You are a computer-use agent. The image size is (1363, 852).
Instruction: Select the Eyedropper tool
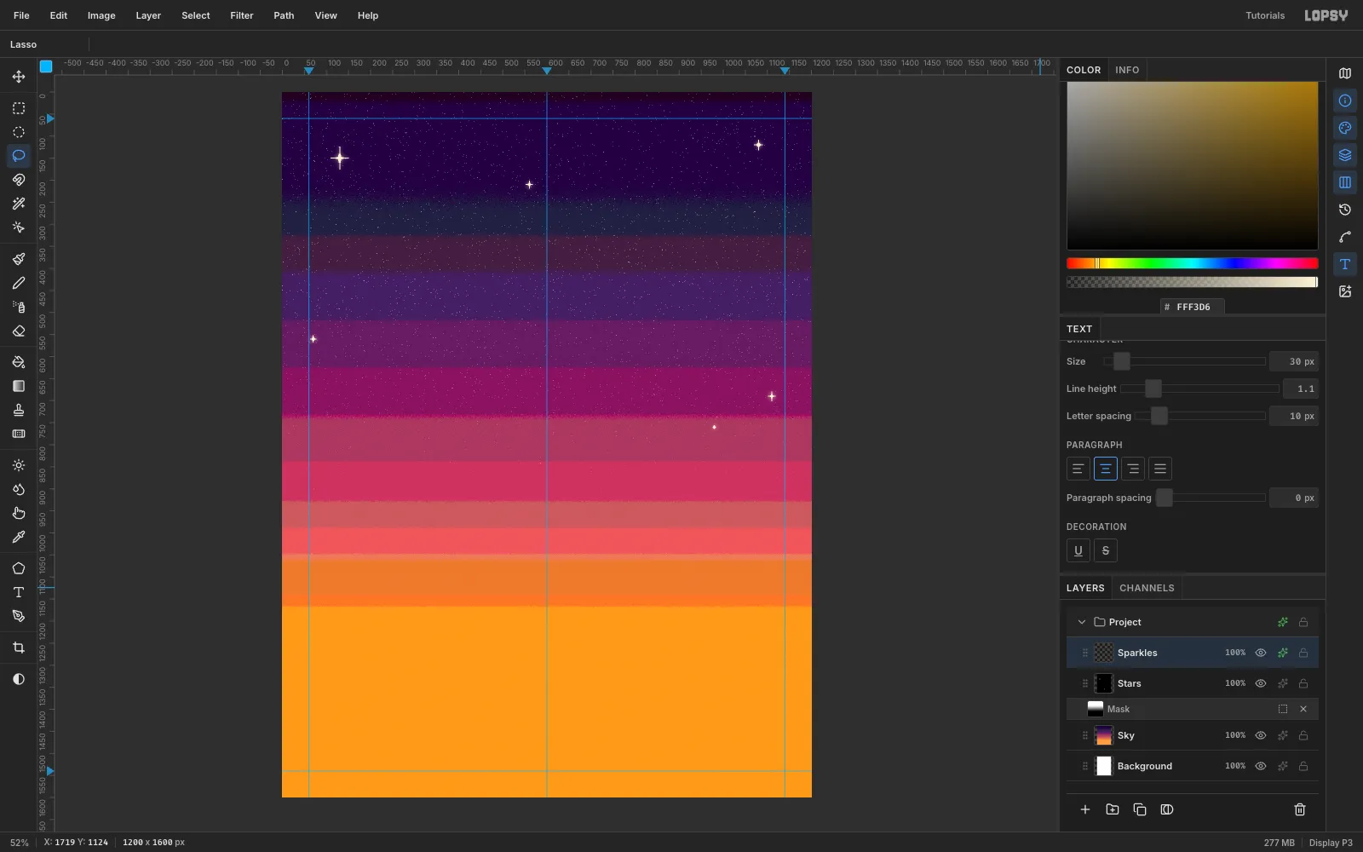click(x=19, y=537)
